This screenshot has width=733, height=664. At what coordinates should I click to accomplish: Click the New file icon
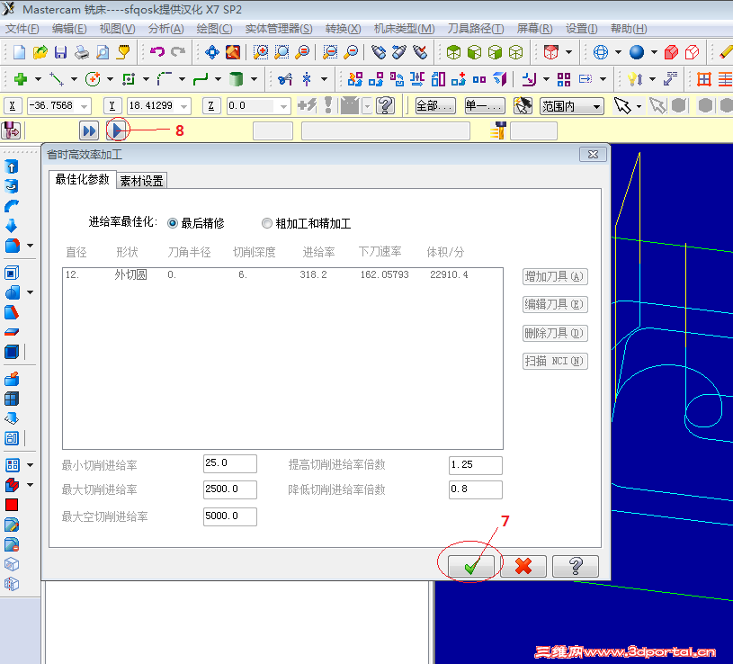point(19,52)
